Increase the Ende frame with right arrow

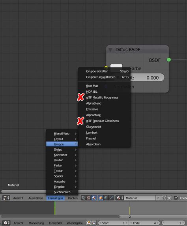(x=158, y=223)
